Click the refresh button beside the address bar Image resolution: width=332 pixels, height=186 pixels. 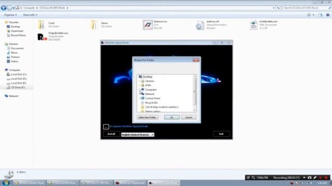(x=278, y=8)
